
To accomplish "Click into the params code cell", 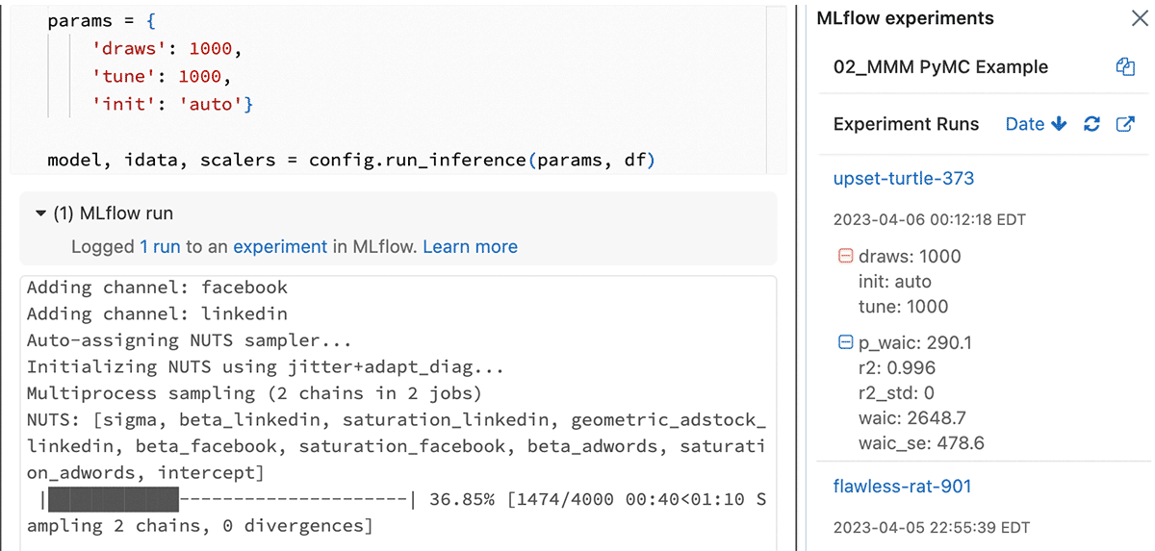I will (x=385, y=75).
